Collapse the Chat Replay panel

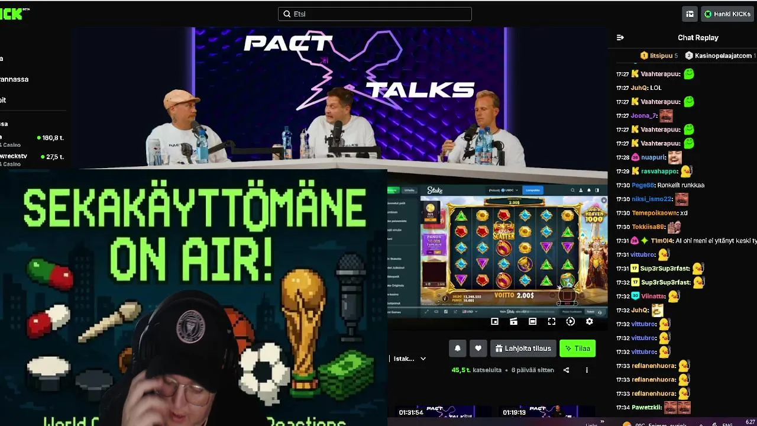[x=620, y=37]
